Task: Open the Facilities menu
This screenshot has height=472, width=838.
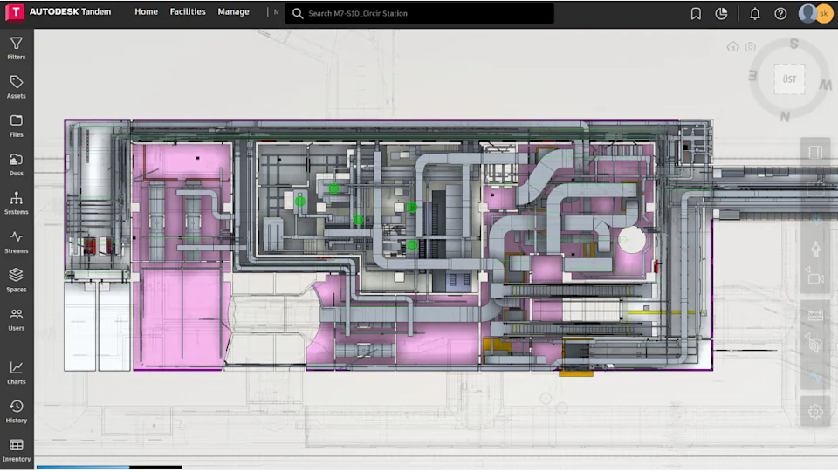Action: coord(188,11)
